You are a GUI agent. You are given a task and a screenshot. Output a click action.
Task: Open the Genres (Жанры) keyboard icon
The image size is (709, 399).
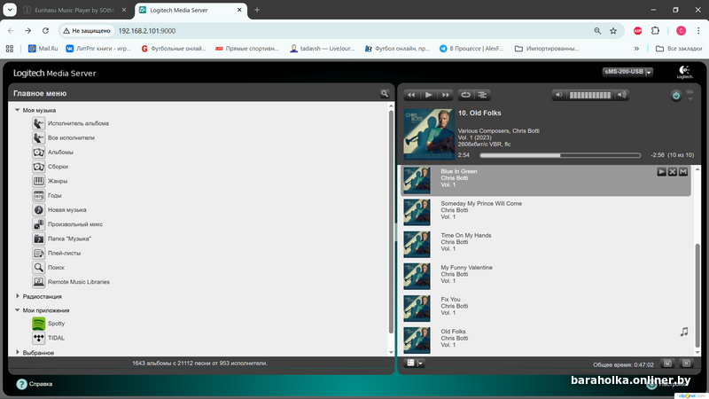[x=38, y=181]
